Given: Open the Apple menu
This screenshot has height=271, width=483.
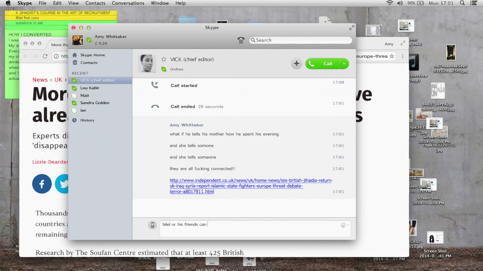Looking at the screenshot, I should pyautogui.click(x=8, y=3).
